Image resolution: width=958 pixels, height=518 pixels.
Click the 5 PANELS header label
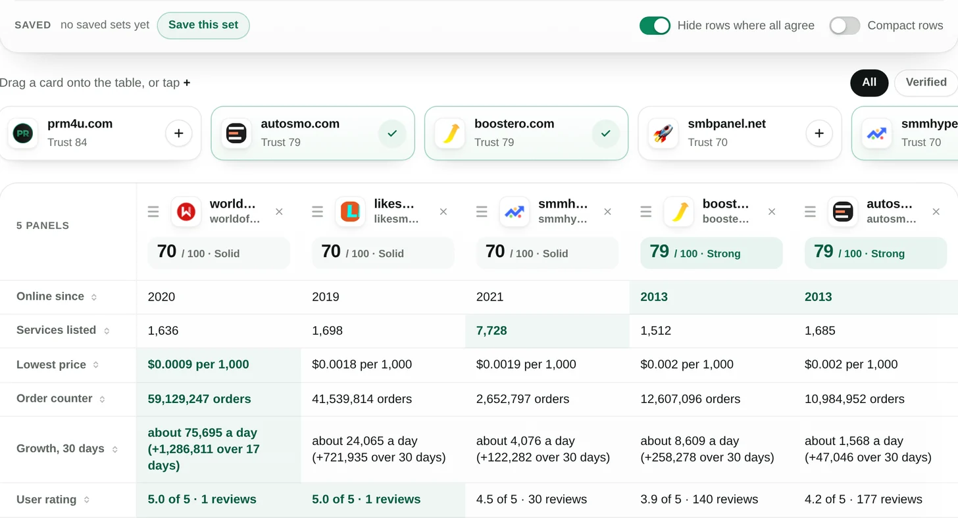tap(43, 225)
